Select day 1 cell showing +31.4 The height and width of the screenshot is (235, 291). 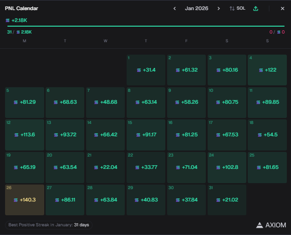coord(146,70)
